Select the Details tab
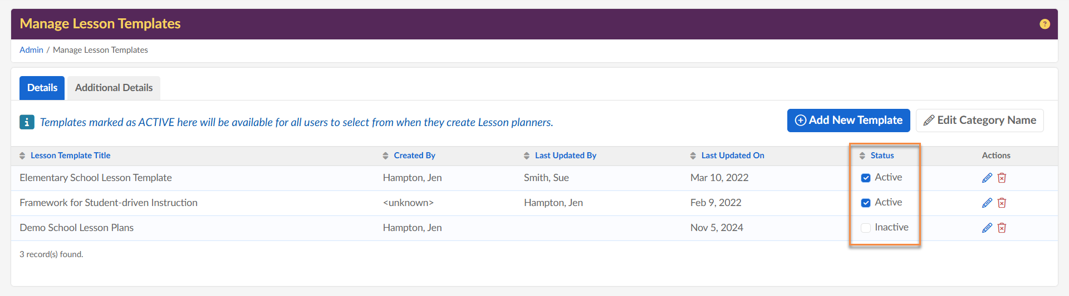Image resolution: width=1069 pixels, height=296 pixels. 42,88
